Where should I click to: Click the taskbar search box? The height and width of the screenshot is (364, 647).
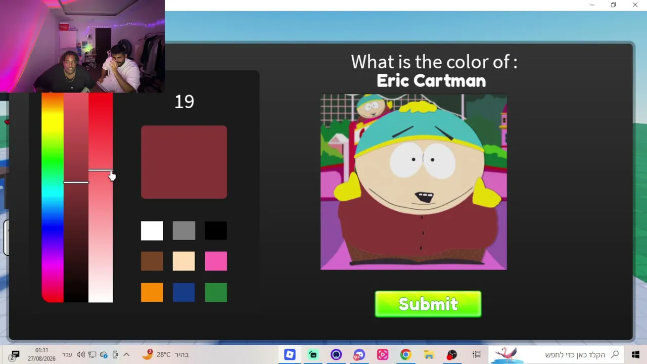(x=556, y=355)
